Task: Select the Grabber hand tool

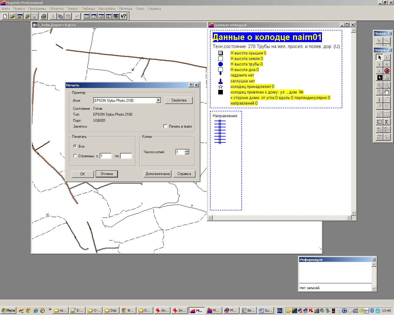Action: (x=387, y=92)
